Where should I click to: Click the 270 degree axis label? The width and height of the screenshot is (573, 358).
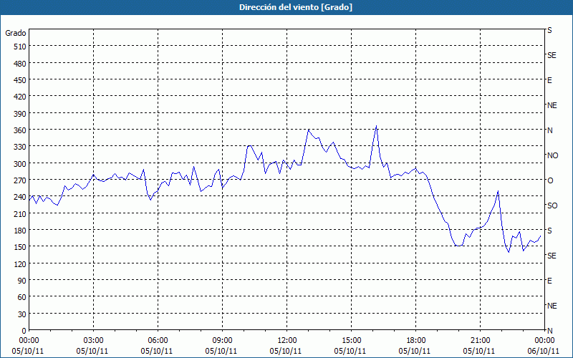(x=20, y=180)
